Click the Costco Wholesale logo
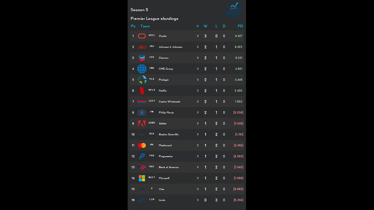 point(142,101)
